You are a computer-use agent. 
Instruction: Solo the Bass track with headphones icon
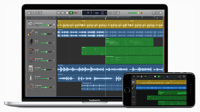click(x=38, y=34)
